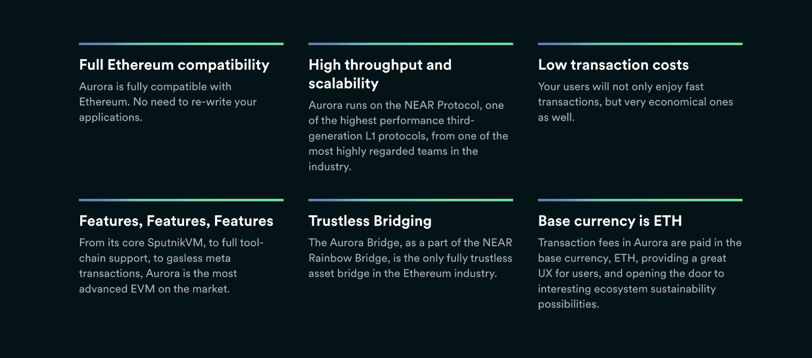Click gradient line above Features, Features, Features
Viewport: 812px width, 358px height.
pos(181,200)
